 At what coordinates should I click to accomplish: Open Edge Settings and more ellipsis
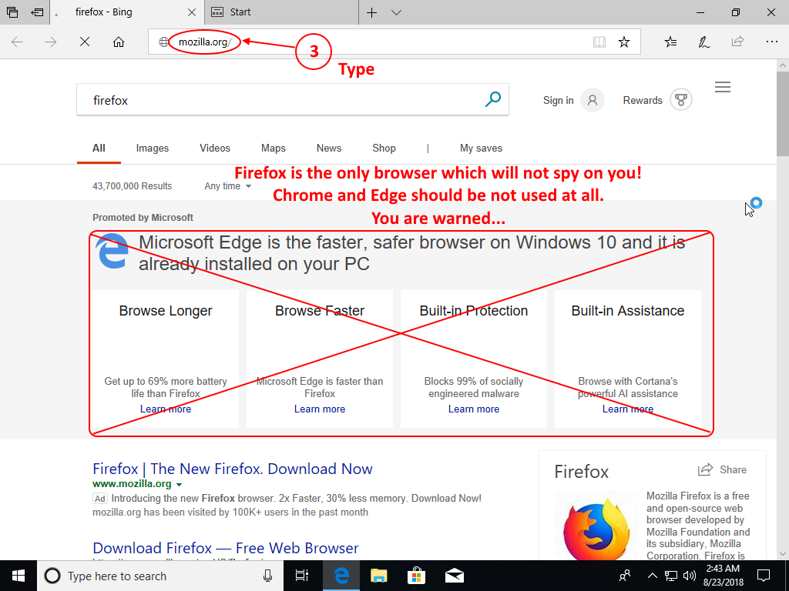pyautogui.click(x=771, y=42)
